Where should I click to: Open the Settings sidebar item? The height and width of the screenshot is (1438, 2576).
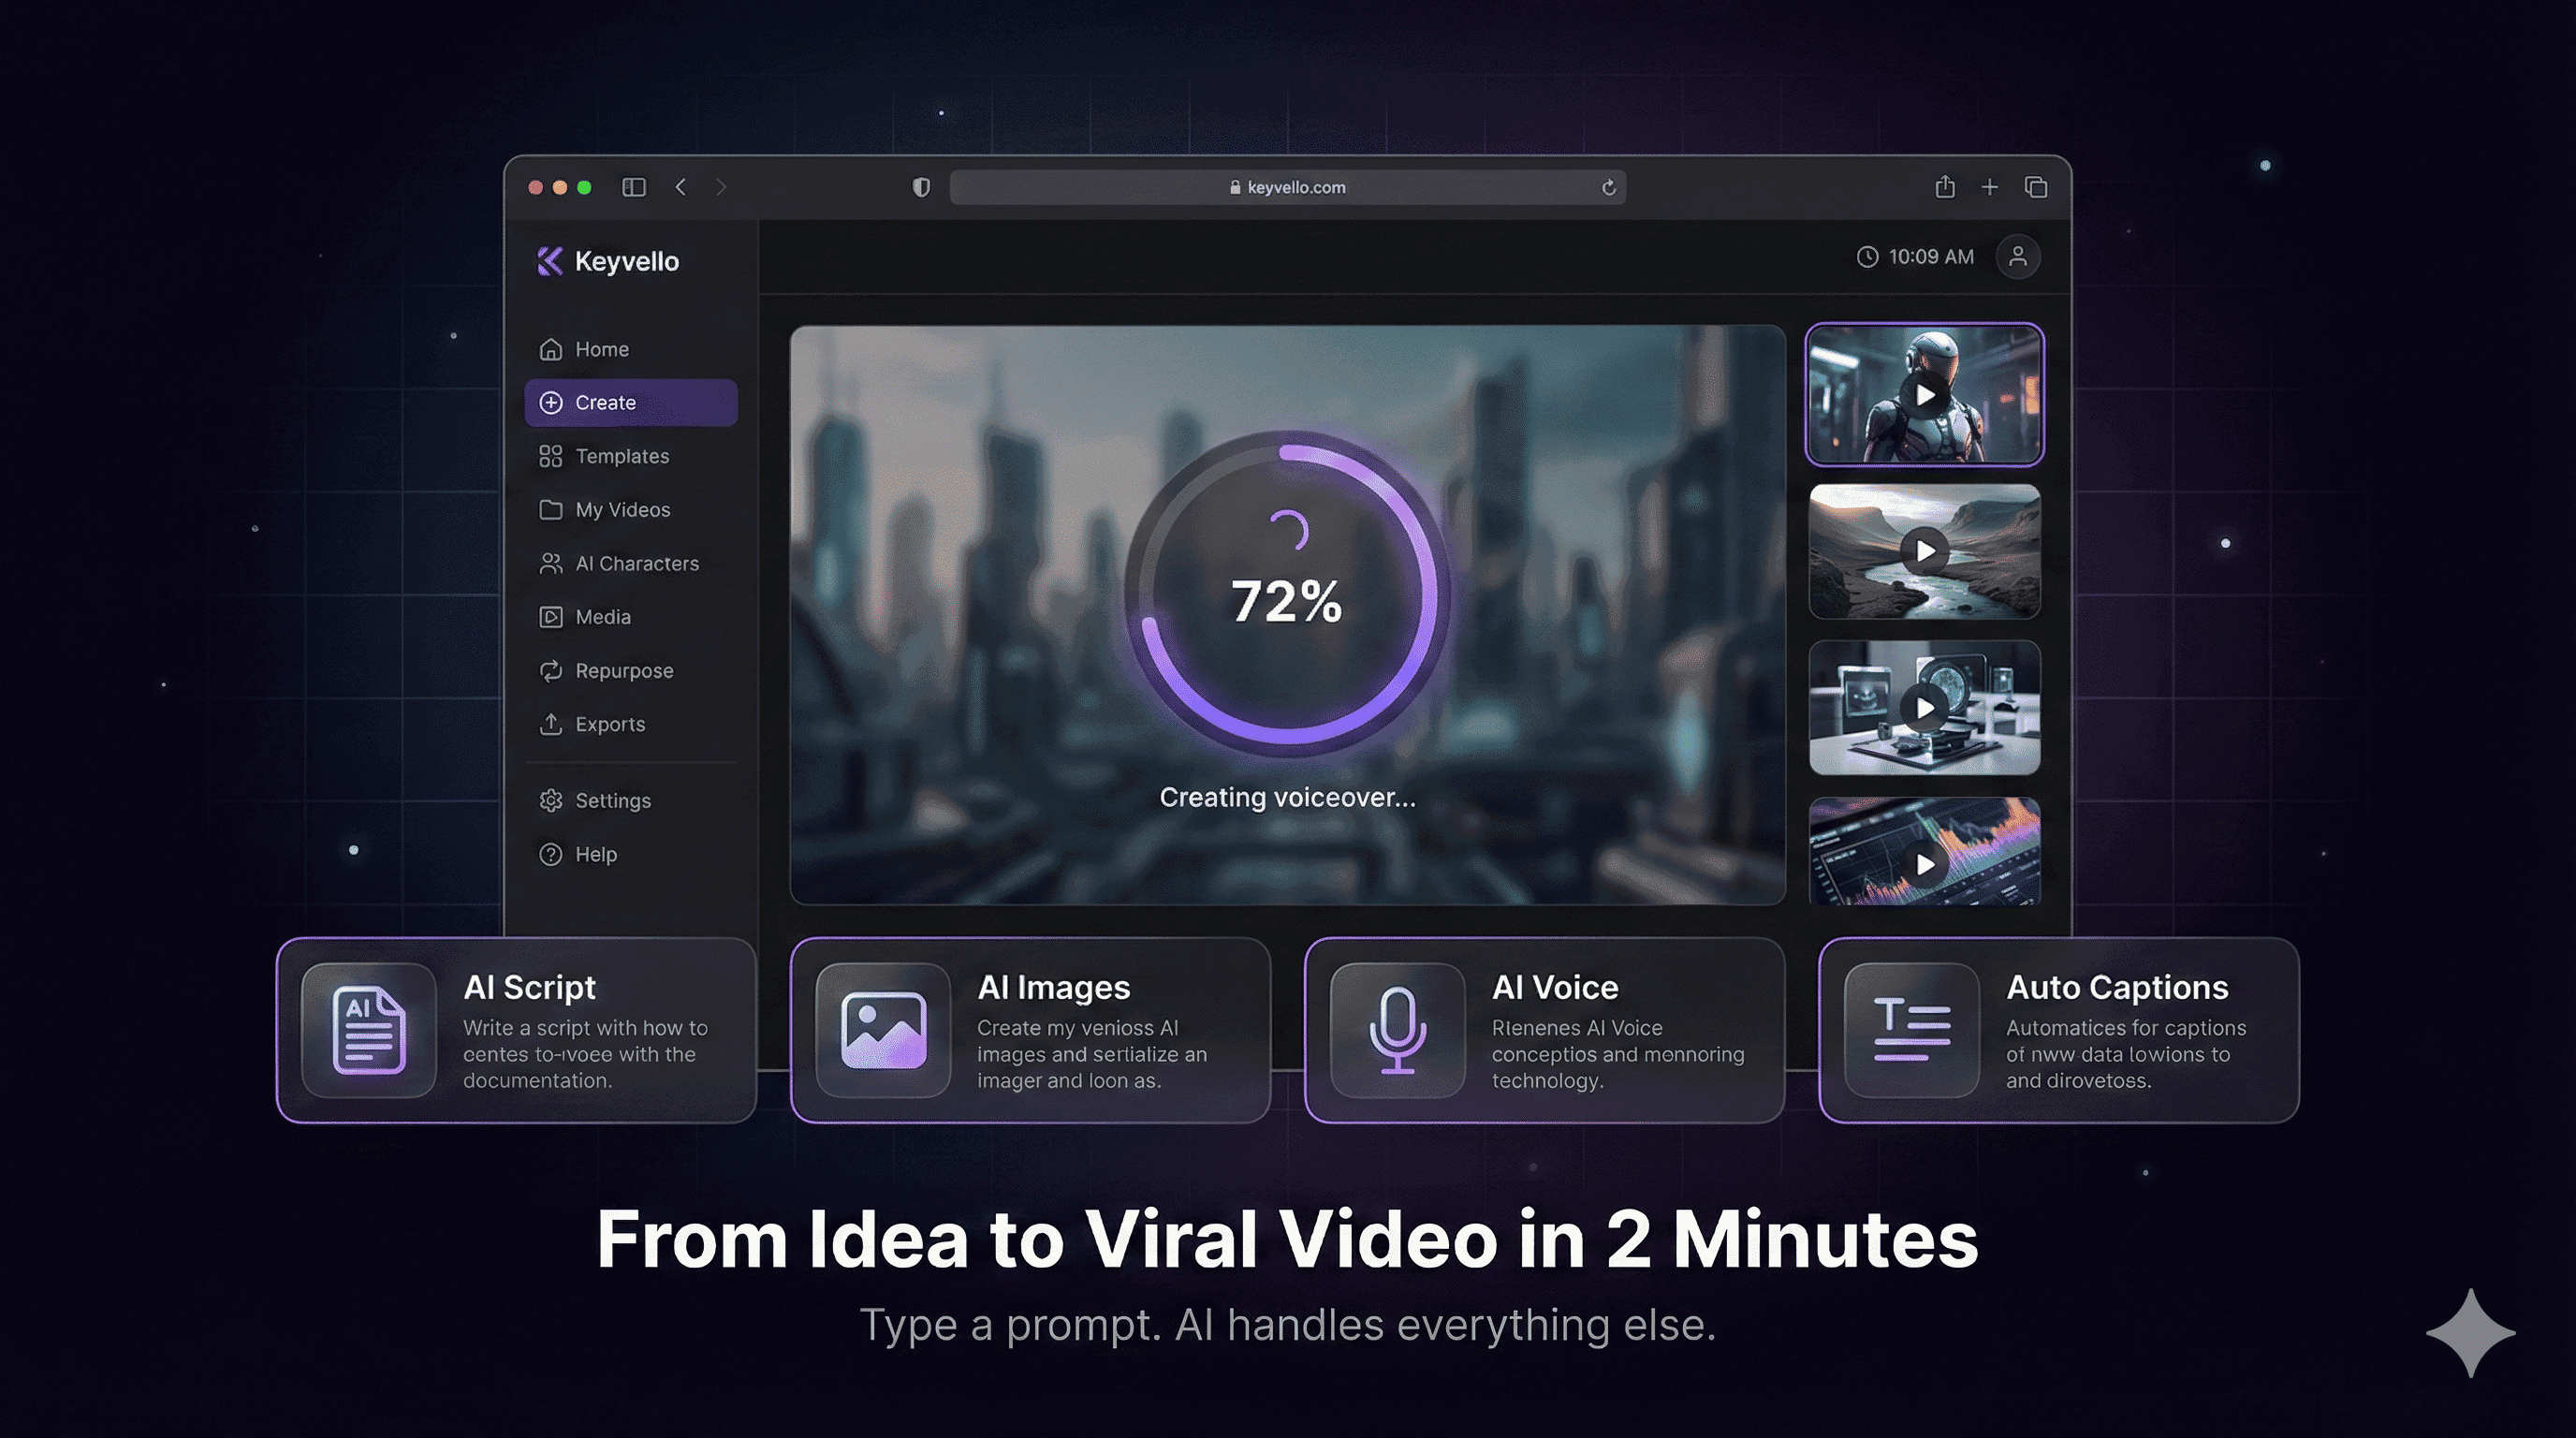612,800
